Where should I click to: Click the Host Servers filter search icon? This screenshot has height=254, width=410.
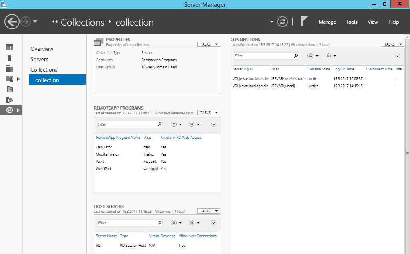coord(159,223)
